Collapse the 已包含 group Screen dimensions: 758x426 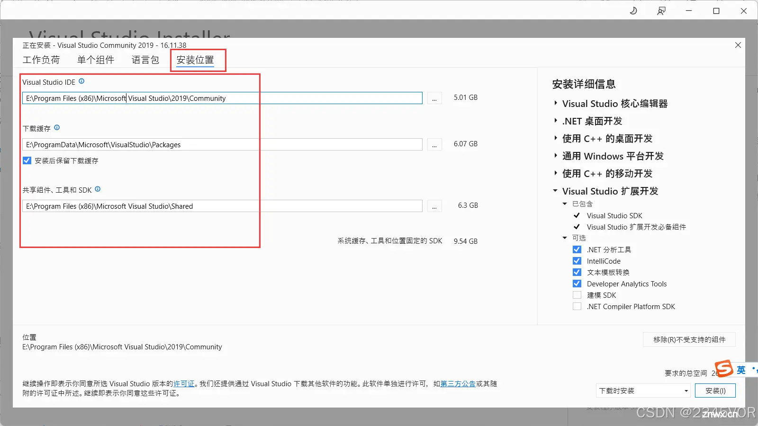[565, 204]
